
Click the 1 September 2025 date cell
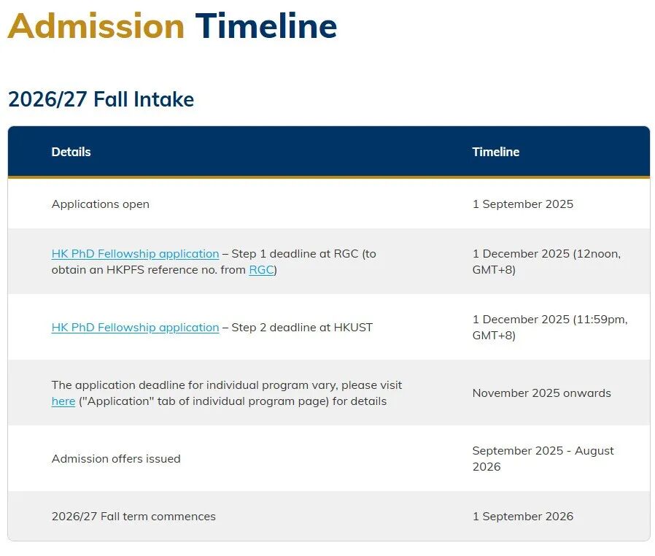click(523, 204)
